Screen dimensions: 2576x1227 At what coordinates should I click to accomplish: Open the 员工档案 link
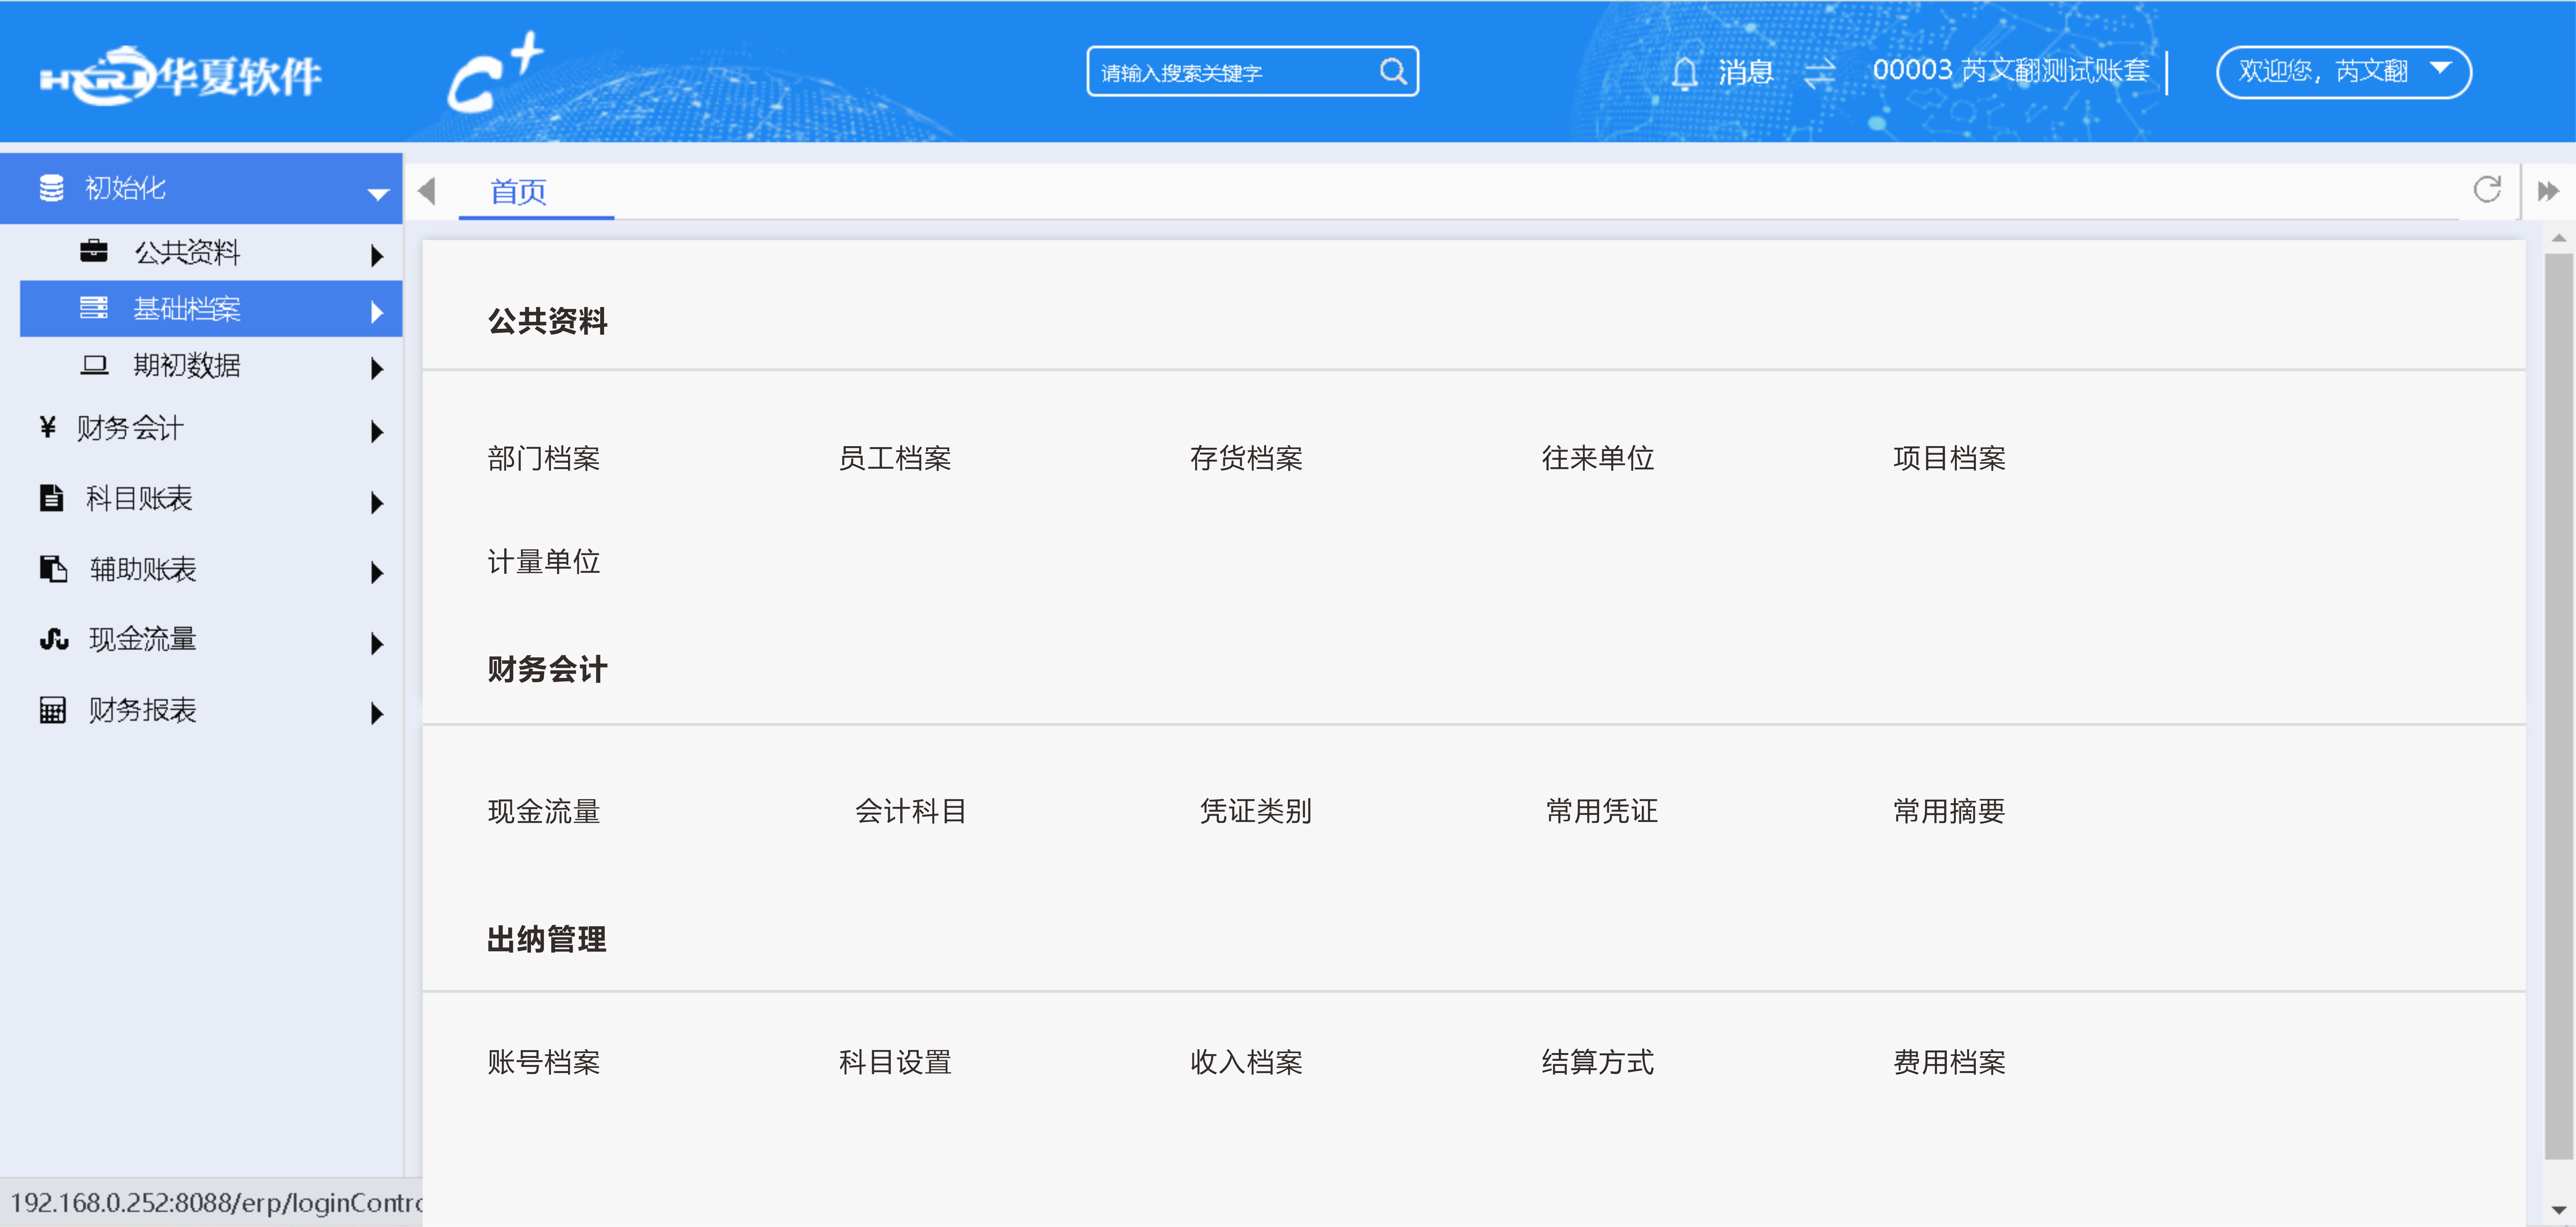pyautogui.click(x=895, y=458)
